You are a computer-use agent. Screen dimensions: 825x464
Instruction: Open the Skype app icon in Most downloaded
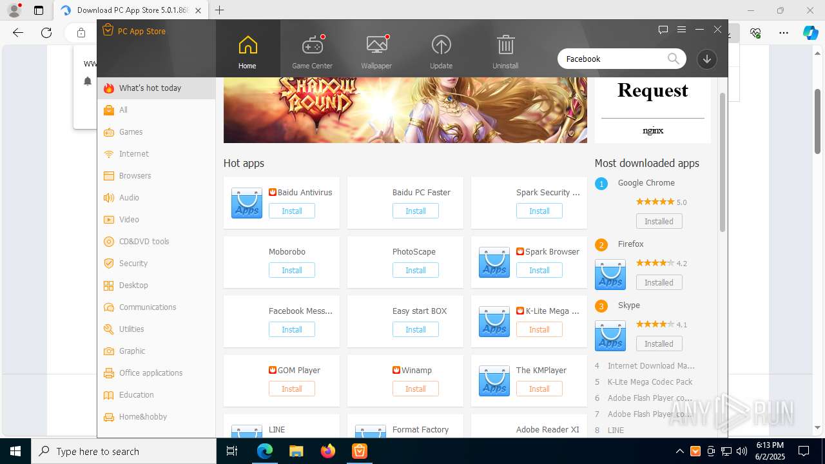(610, 336)
